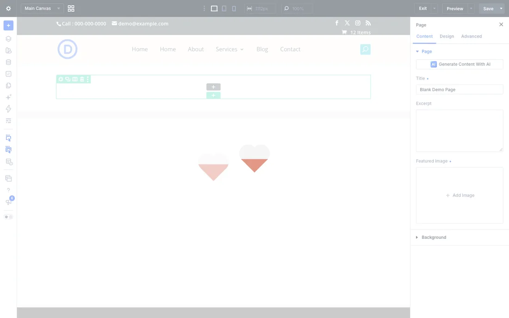The image size is (509, 318).
Task: Click the Exit button
Action: 422,8
